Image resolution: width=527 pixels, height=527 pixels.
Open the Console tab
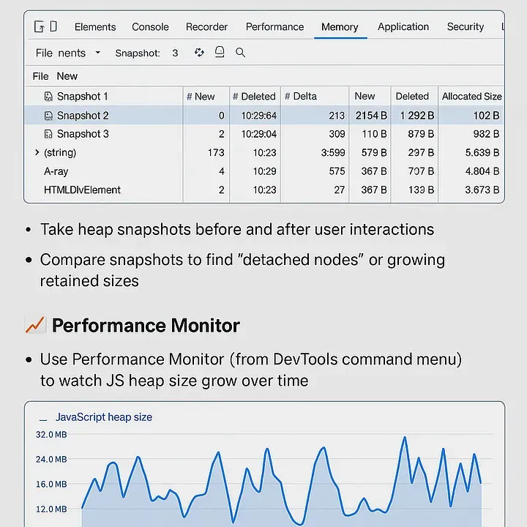150,27
